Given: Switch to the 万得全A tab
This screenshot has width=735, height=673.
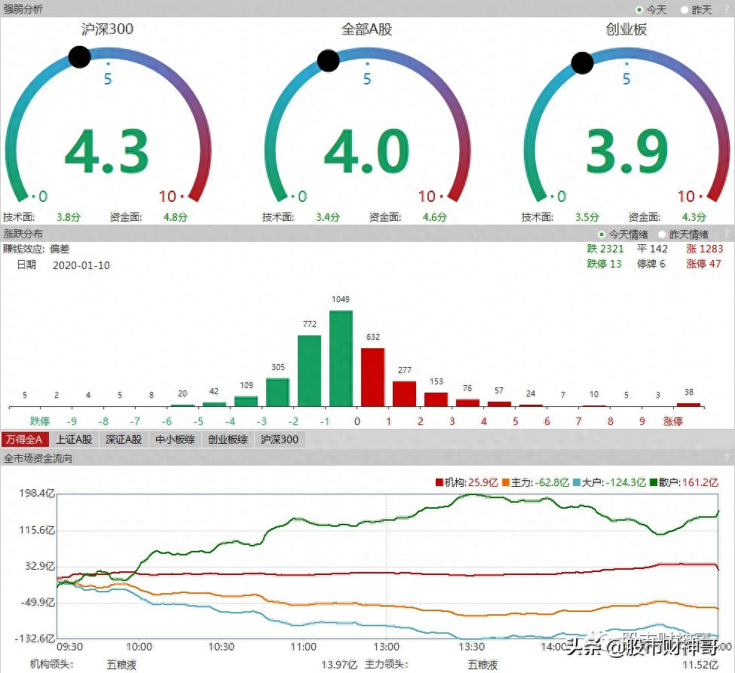Looking at the screenshot, I should (24, 439).
